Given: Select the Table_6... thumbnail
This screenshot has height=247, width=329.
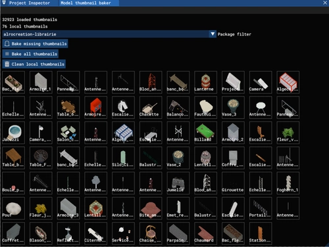Looking at the screenshot, I should pyautogui.click(x=68, y=107).
